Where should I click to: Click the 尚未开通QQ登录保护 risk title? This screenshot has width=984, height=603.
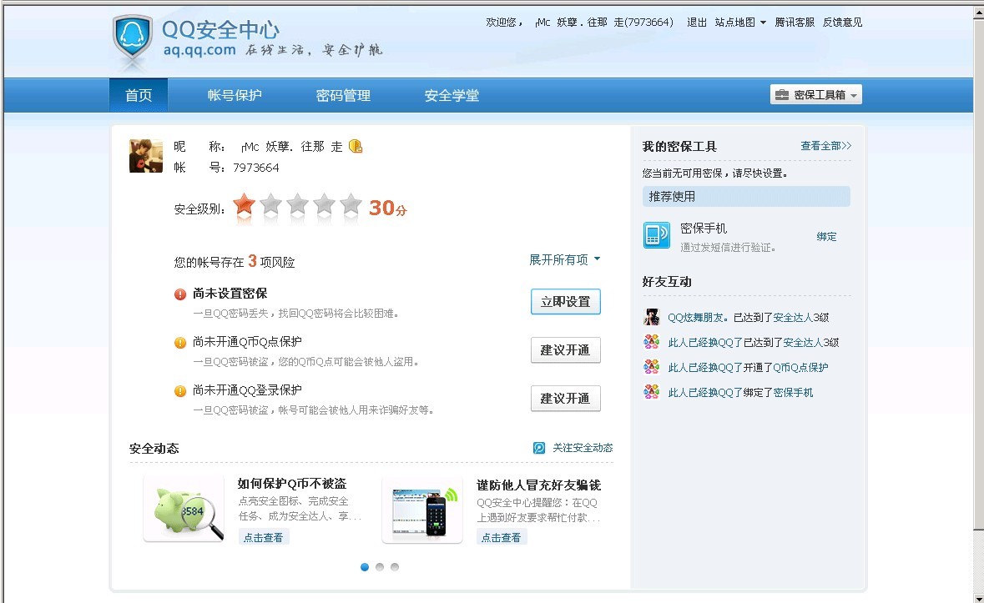click(247, 389)
